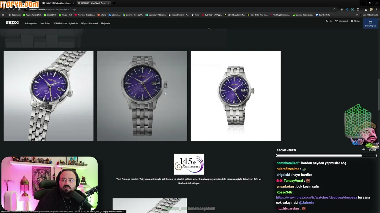Close the HCB006J1 Seiko tab

pos(109,3)
